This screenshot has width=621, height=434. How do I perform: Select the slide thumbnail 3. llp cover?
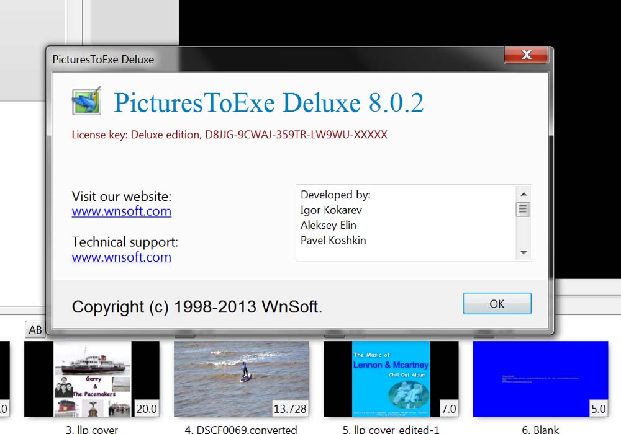[x=92, y=379]
